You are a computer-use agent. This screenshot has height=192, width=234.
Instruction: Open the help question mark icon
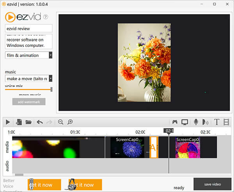(46, 17)
